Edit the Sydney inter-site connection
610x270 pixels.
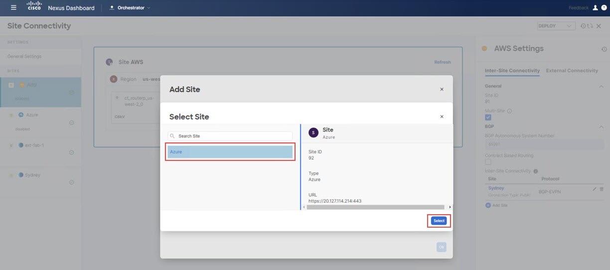[594, 189]
